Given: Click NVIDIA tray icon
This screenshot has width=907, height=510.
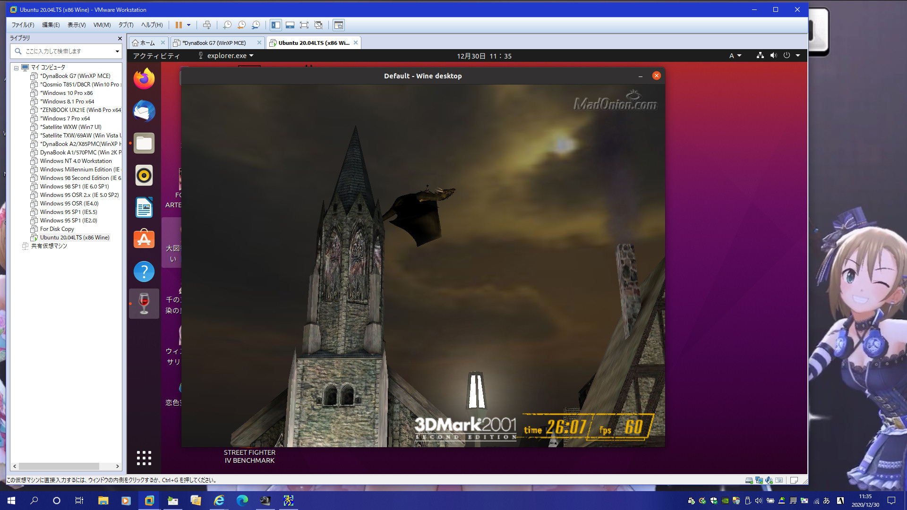Looking at the screenshot, I should 725,501.
